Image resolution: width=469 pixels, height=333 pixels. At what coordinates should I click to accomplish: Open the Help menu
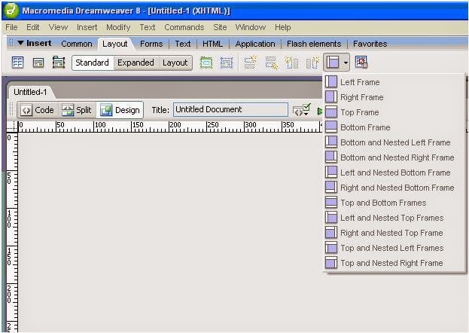[x=283, y=27]
